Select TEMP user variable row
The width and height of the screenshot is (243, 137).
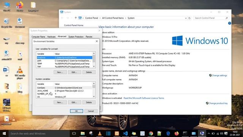tap(64, 64)
